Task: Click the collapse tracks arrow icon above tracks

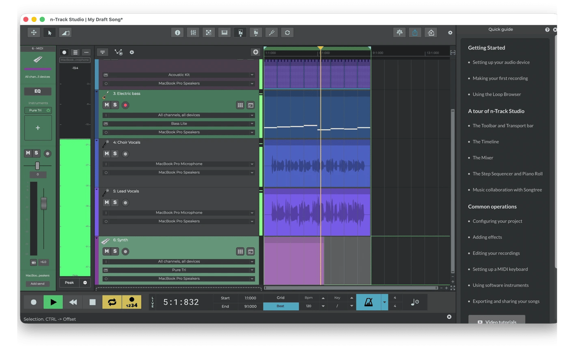Action: tap(103, 52)
